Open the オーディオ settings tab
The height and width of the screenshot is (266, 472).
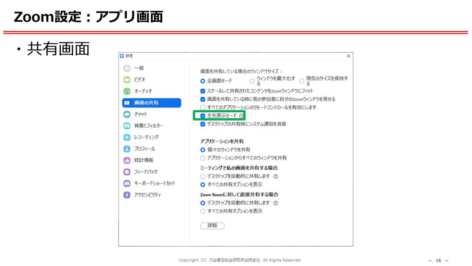(x=152, y=91)
